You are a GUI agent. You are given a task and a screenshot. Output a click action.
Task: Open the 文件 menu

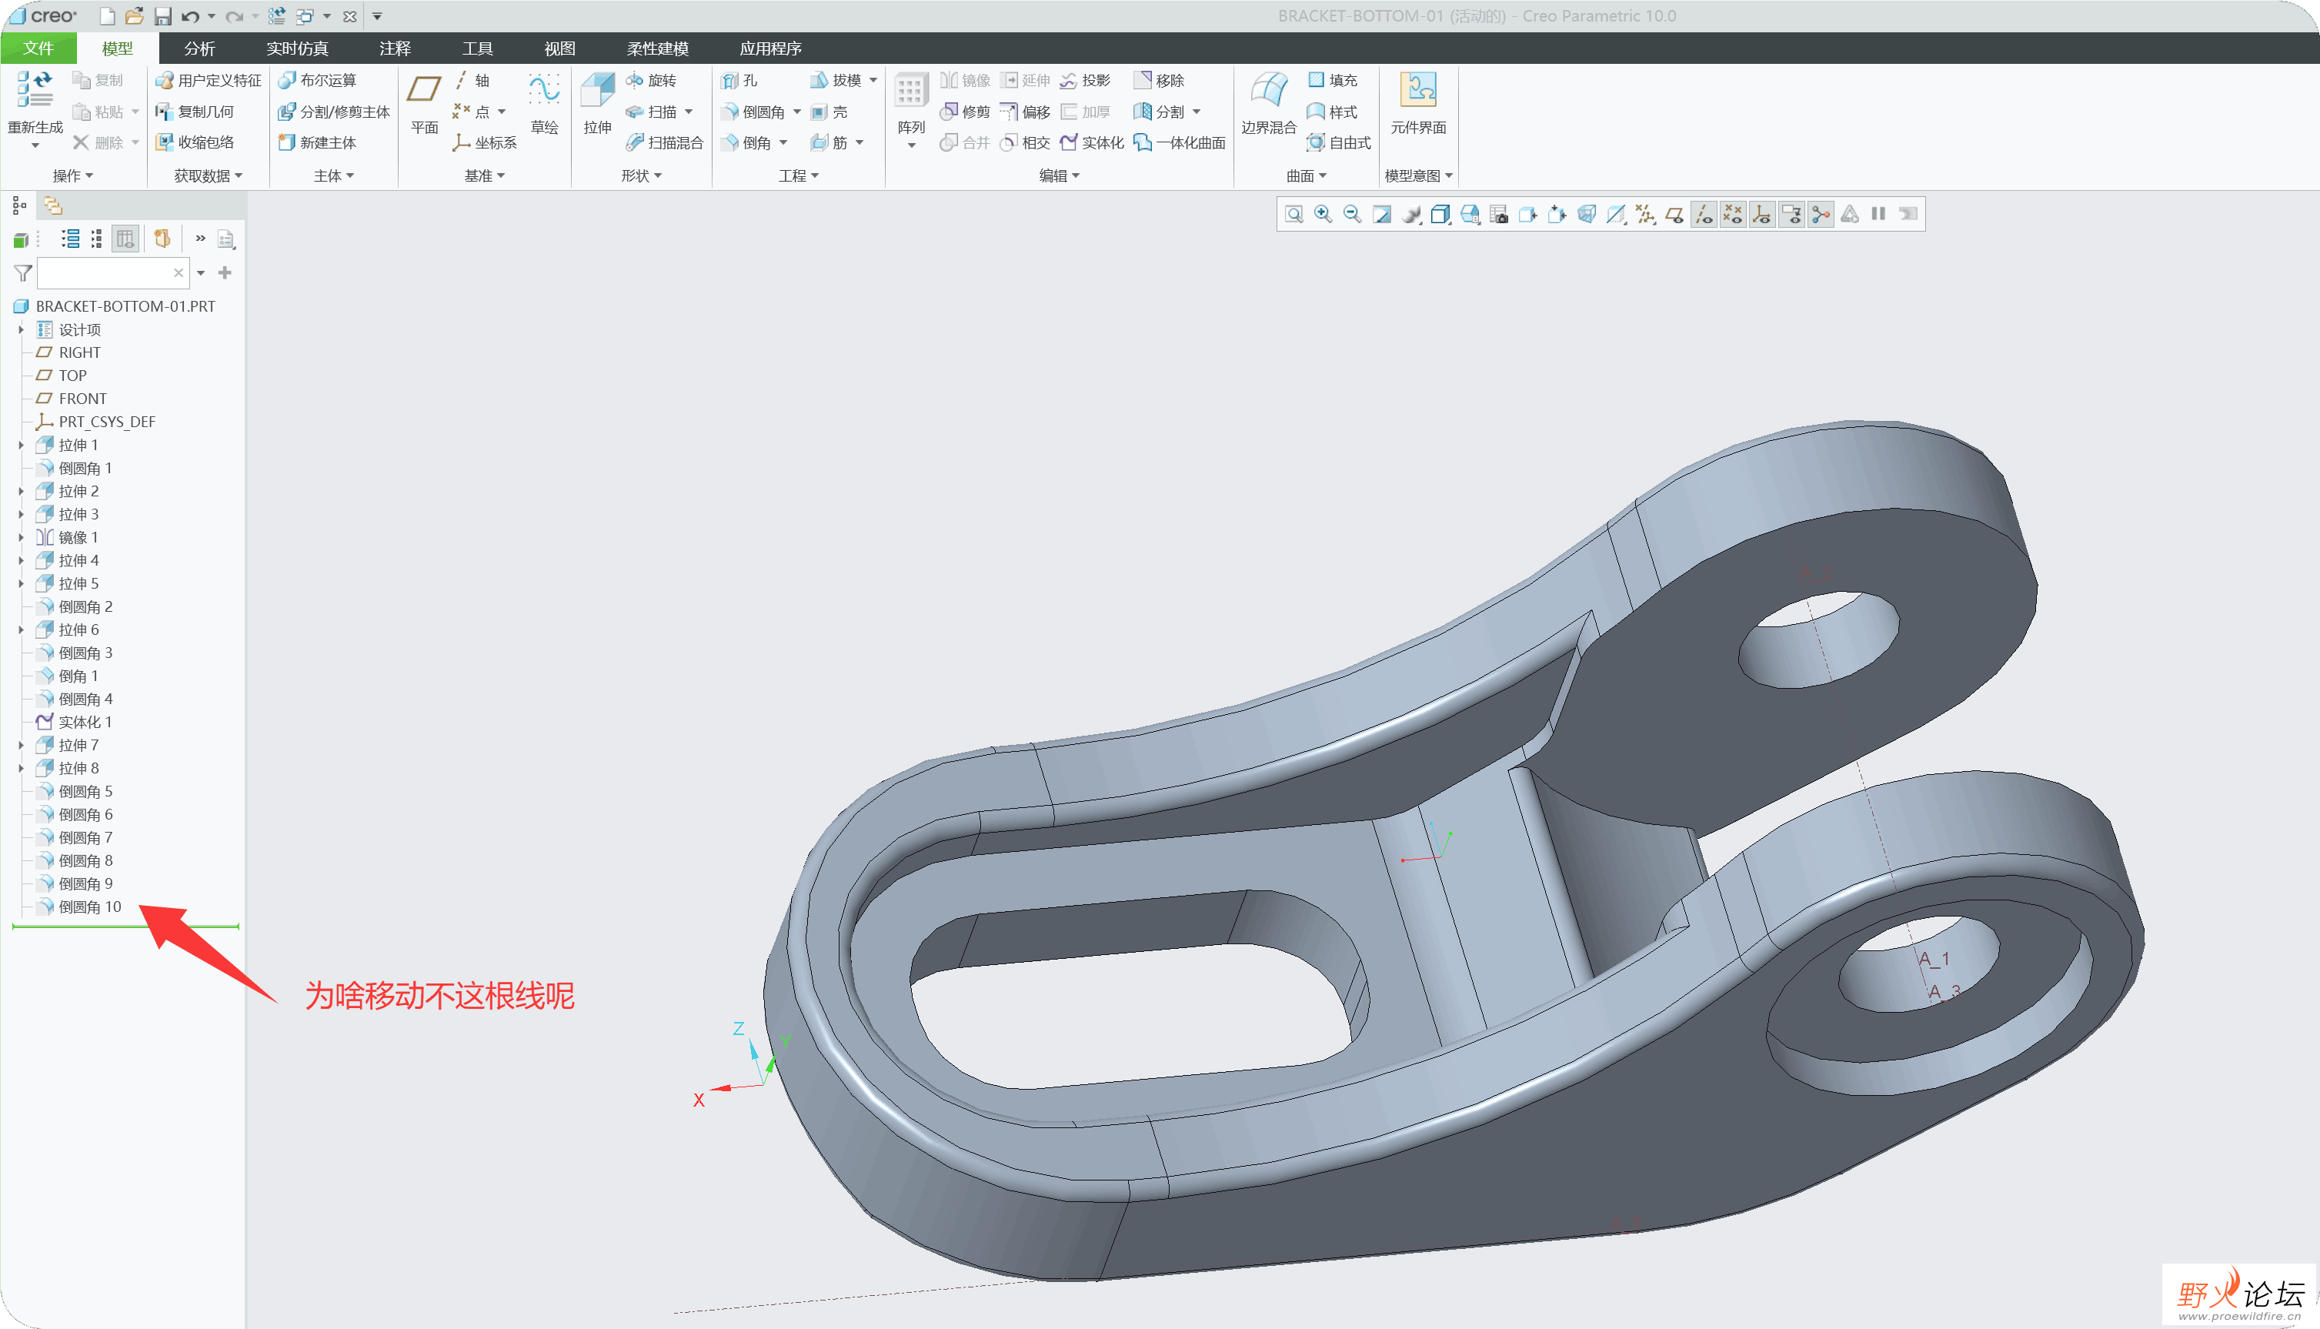point(38,48)
